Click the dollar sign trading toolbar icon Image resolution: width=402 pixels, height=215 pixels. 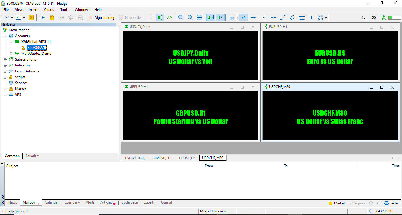(31, 18)
